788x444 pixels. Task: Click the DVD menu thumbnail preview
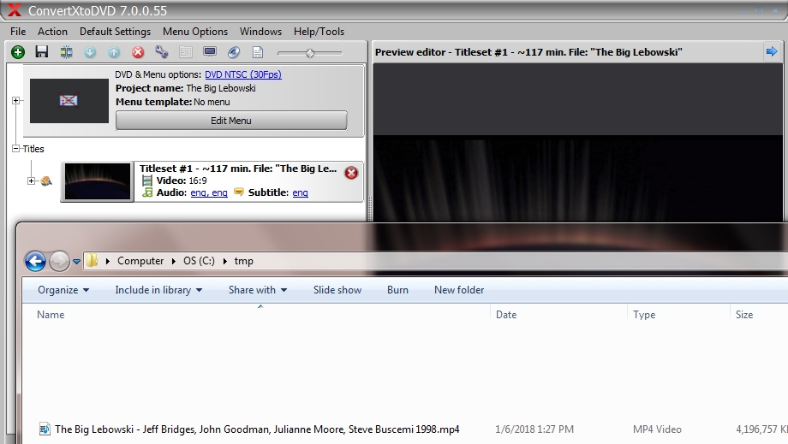click(x=69, y=100)
